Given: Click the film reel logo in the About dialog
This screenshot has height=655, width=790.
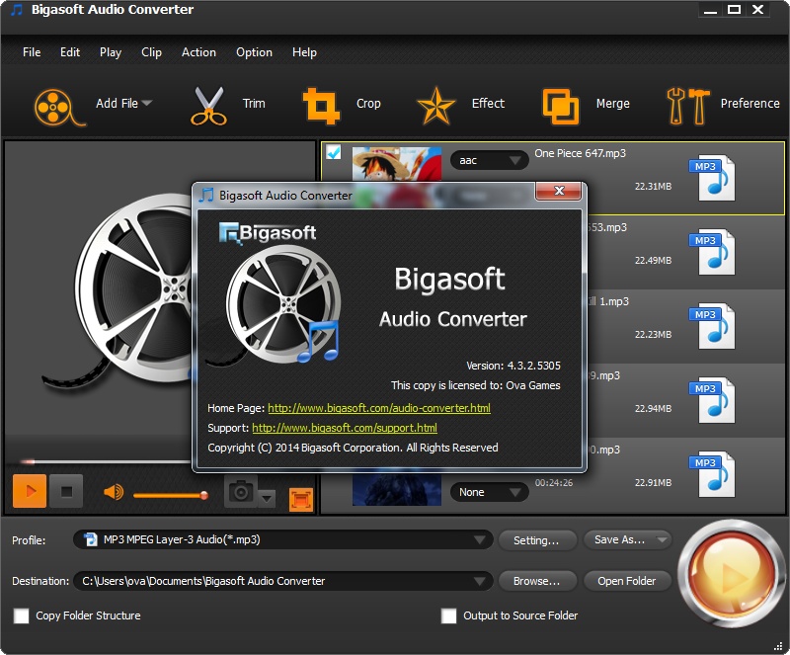Looking at the screenshot, I should pos(283,304).
